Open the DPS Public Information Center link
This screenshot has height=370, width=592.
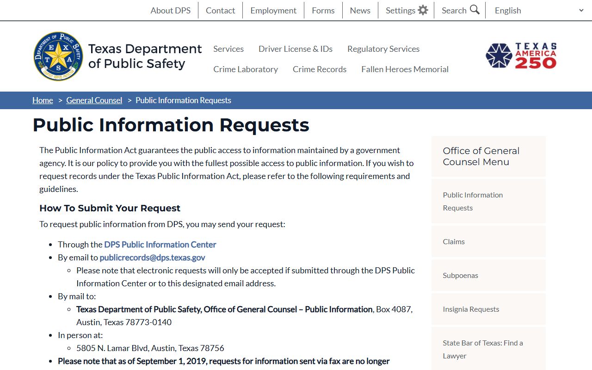coord(160,244)
